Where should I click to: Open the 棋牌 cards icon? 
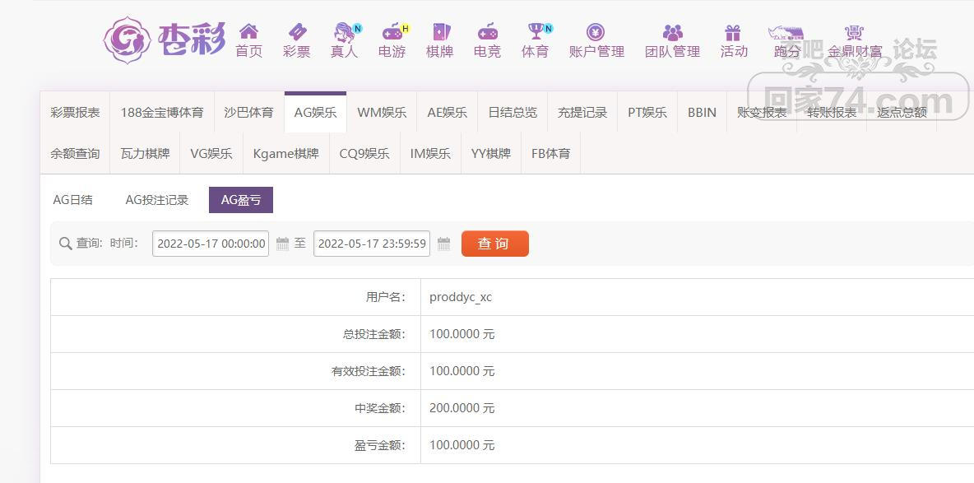click(x=441, y=32)
